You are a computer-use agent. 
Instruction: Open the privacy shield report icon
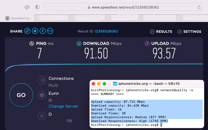point(37,7)
